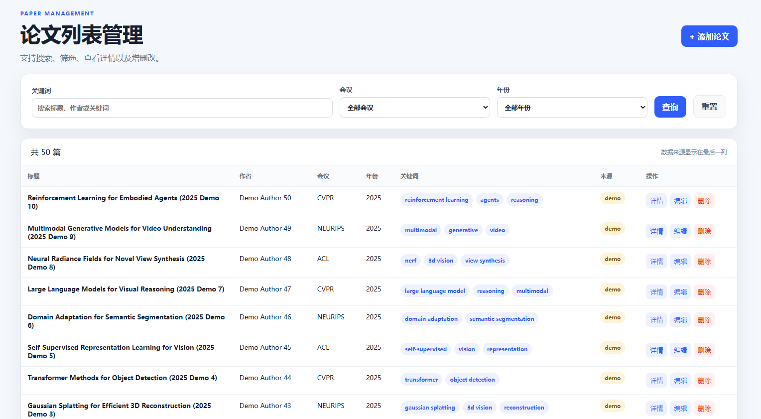Add a new paper via 添加论文
The image size is (761, 419).
709,36
